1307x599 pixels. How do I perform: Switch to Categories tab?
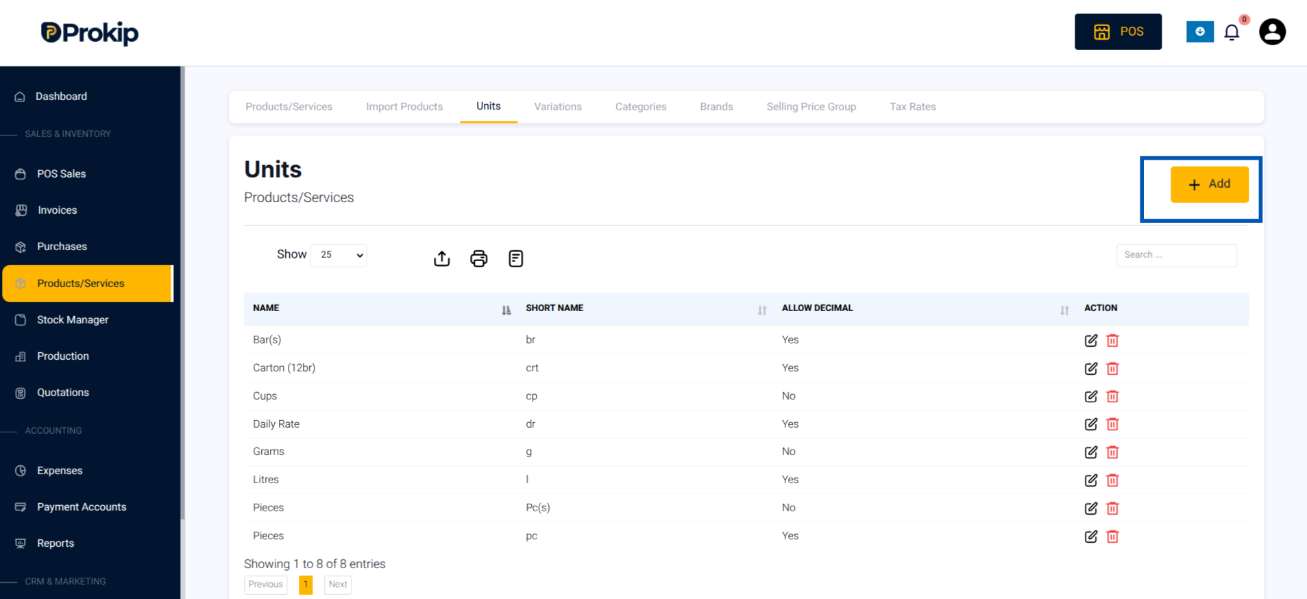coord(641,107)
